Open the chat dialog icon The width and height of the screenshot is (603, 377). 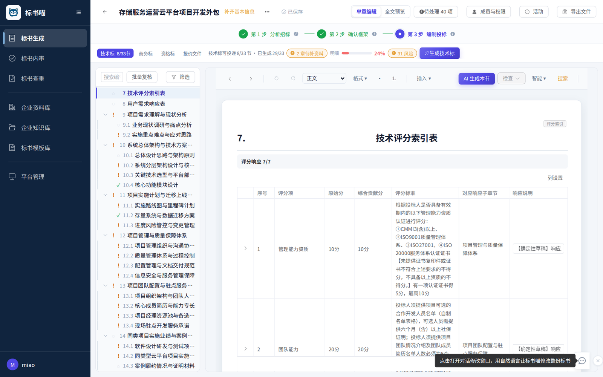582,361
